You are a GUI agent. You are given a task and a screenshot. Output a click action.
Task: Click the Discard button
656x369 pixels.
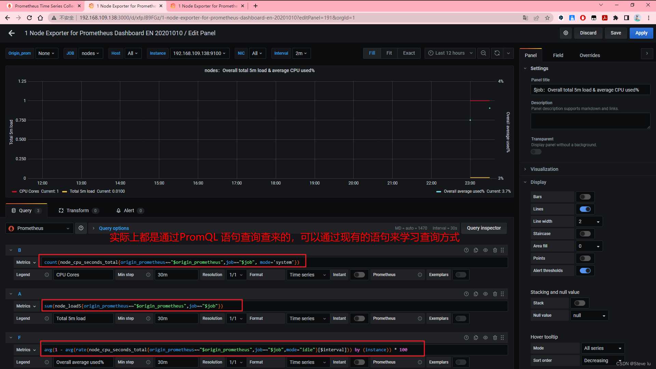click(588, 33)
